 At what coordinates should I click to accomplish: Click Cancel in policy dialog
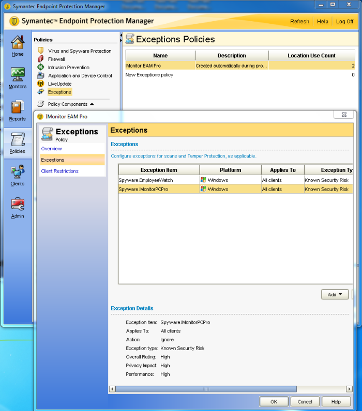coord(305,402)
